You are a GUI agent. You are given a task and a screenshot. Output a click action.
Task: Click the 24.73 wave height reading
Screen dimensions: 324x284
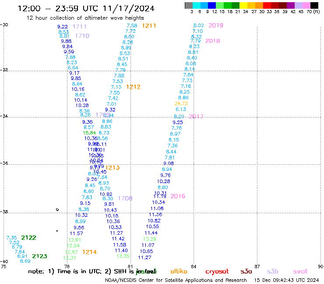click(x=181, y=104)
